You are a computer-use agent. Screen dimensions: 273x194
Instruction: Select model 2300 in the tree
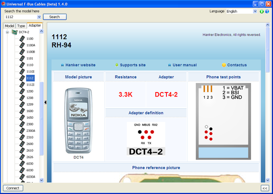tap(30, 124)
